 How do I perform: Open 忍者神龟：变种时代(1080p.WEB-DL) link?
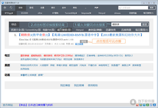(105, 56)
